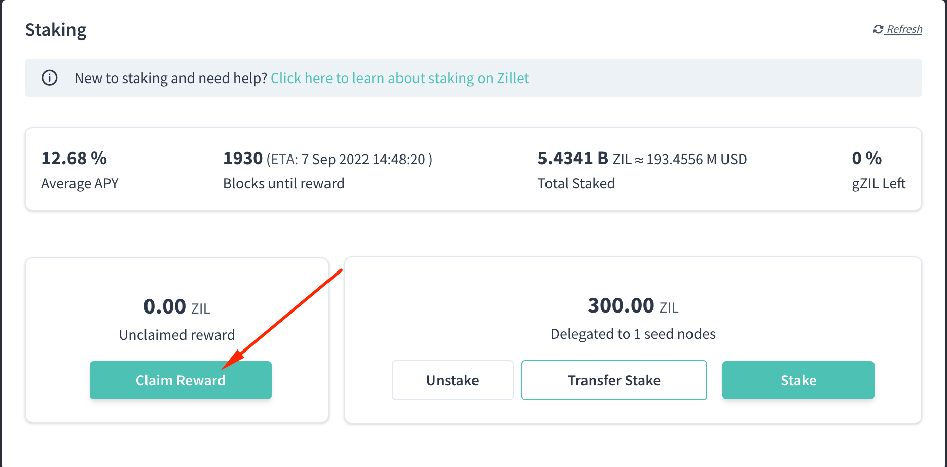Select the Claim Reward button
Screen dimensions: 947x467
point(180,380)
